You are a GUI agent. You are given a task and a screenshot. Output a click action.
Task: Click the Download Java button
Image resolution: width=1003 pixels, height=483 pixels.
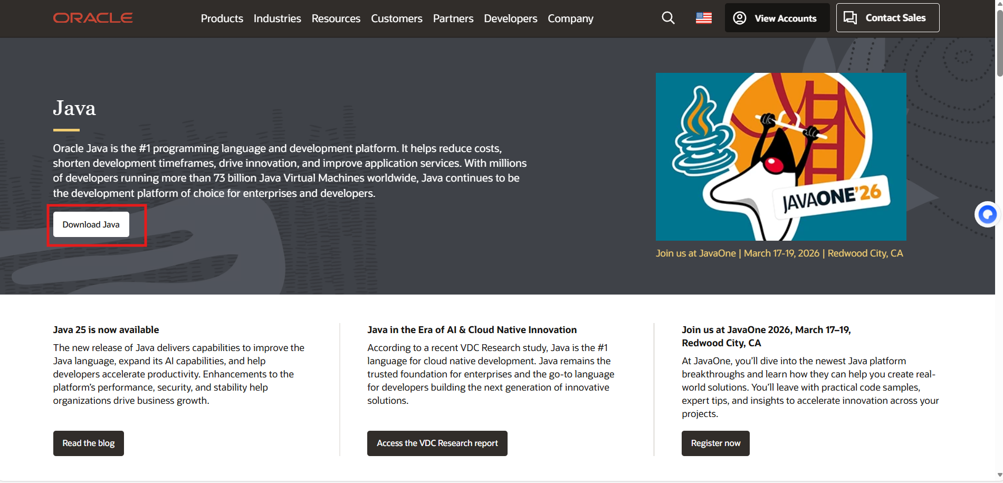point(91,224)
